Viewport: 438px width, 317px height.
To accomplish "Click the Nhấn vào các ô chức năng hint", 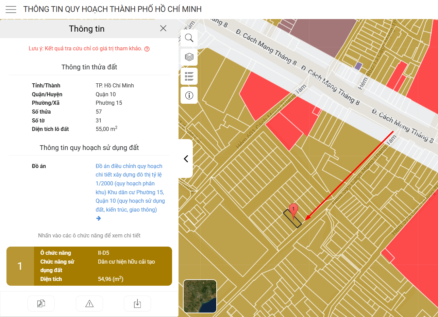I will (89, 235).
